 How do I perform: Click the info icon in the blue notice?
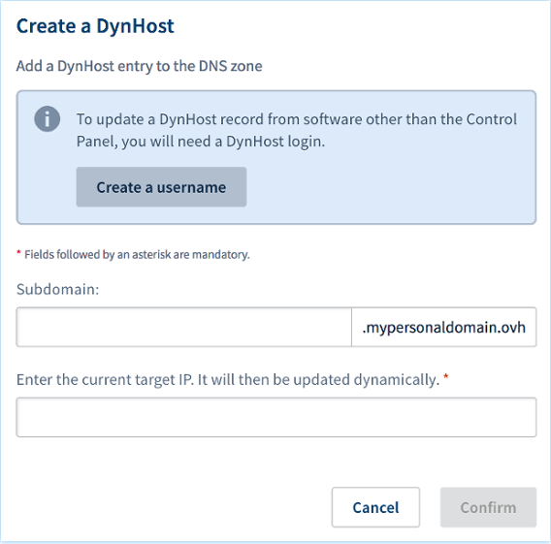(48, 119)
